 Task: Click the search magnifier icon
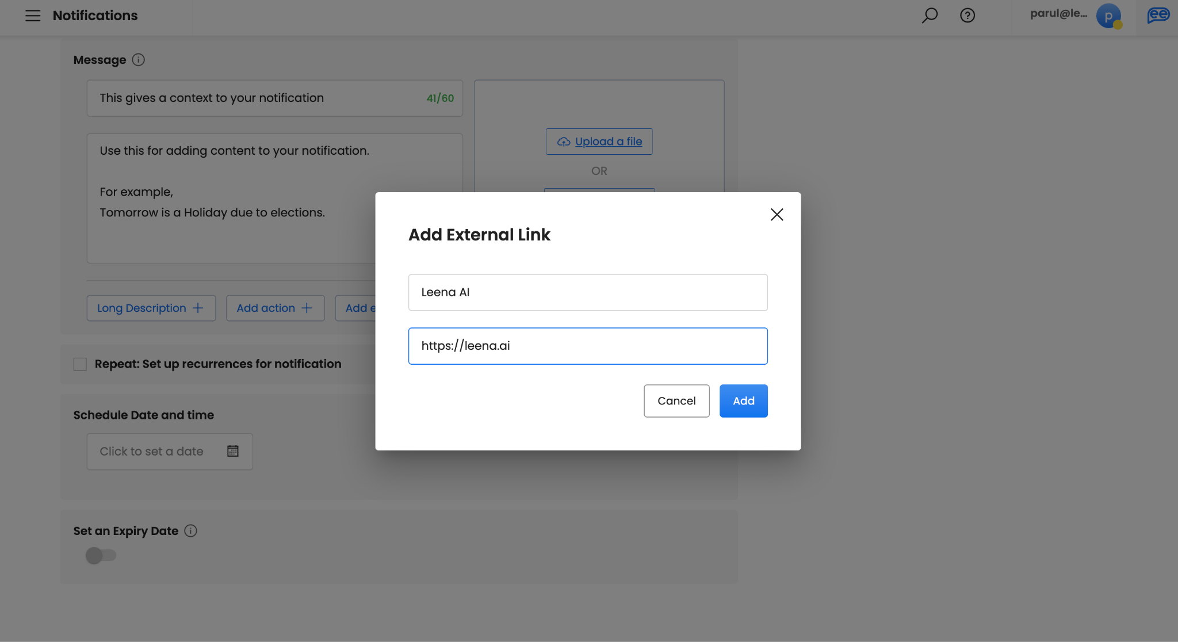tap(930, 16)
